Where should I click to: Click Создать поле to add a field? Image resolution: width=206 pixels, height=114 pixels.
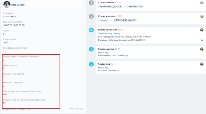(x=25, y=109)
